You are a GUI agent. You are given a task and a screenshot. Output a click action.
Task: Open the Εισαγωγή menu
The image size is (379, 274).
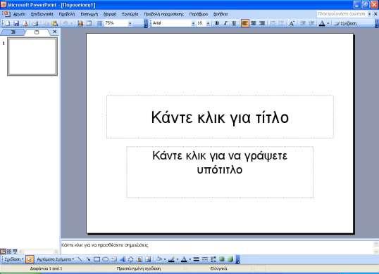(89, 14)
